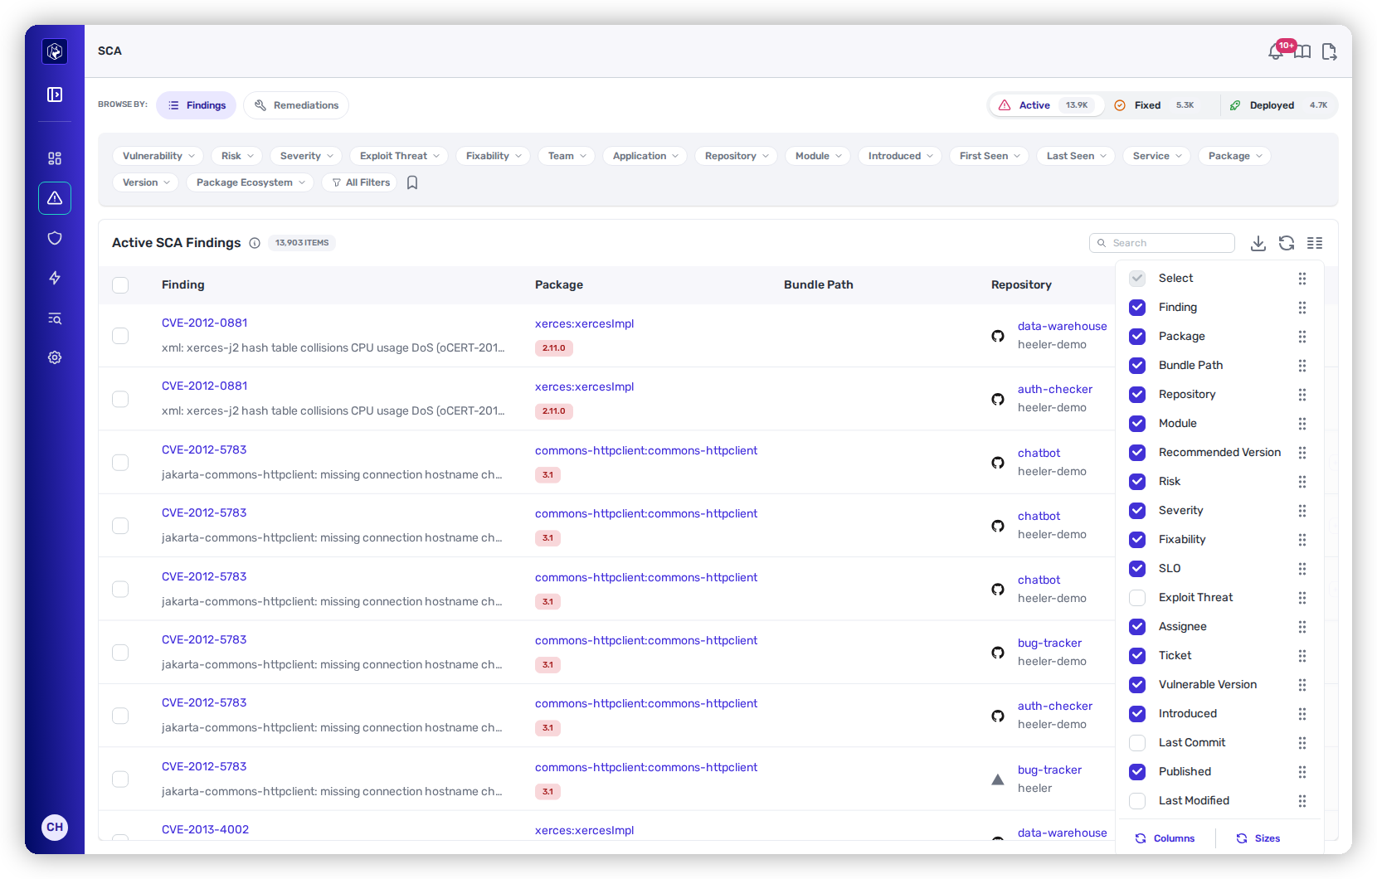Open the shield icon in sidebar
This screenshot has width=1377, height=879.
point(55,238)
